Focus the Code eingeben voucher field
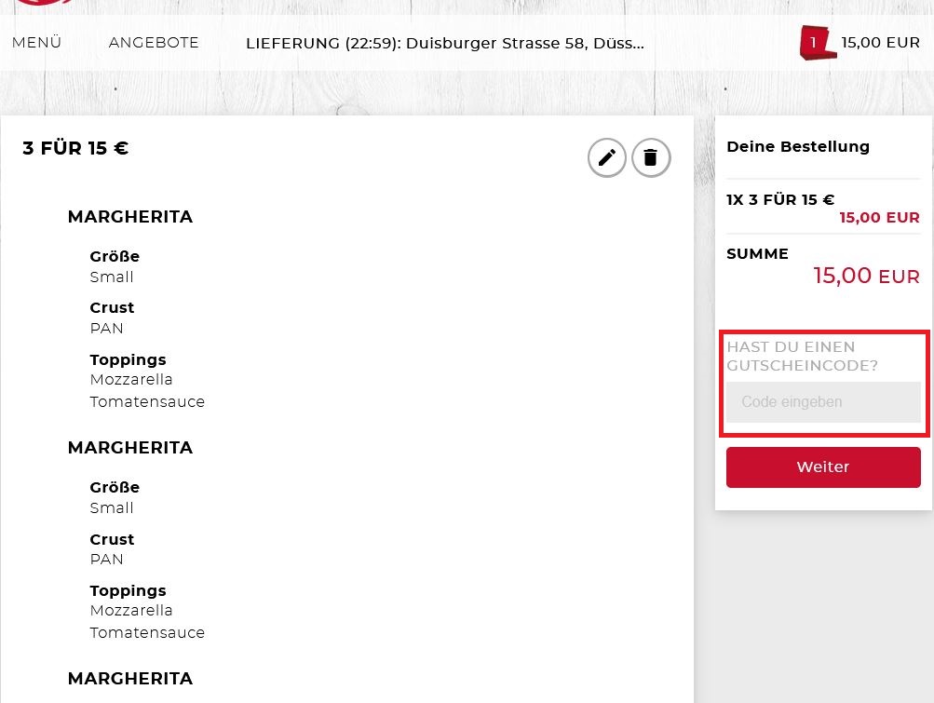934x703 pixels. (823, 402)
